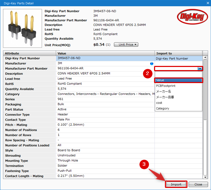
Task: Click the Series attribute cell
Action: [x=30, y=99]
